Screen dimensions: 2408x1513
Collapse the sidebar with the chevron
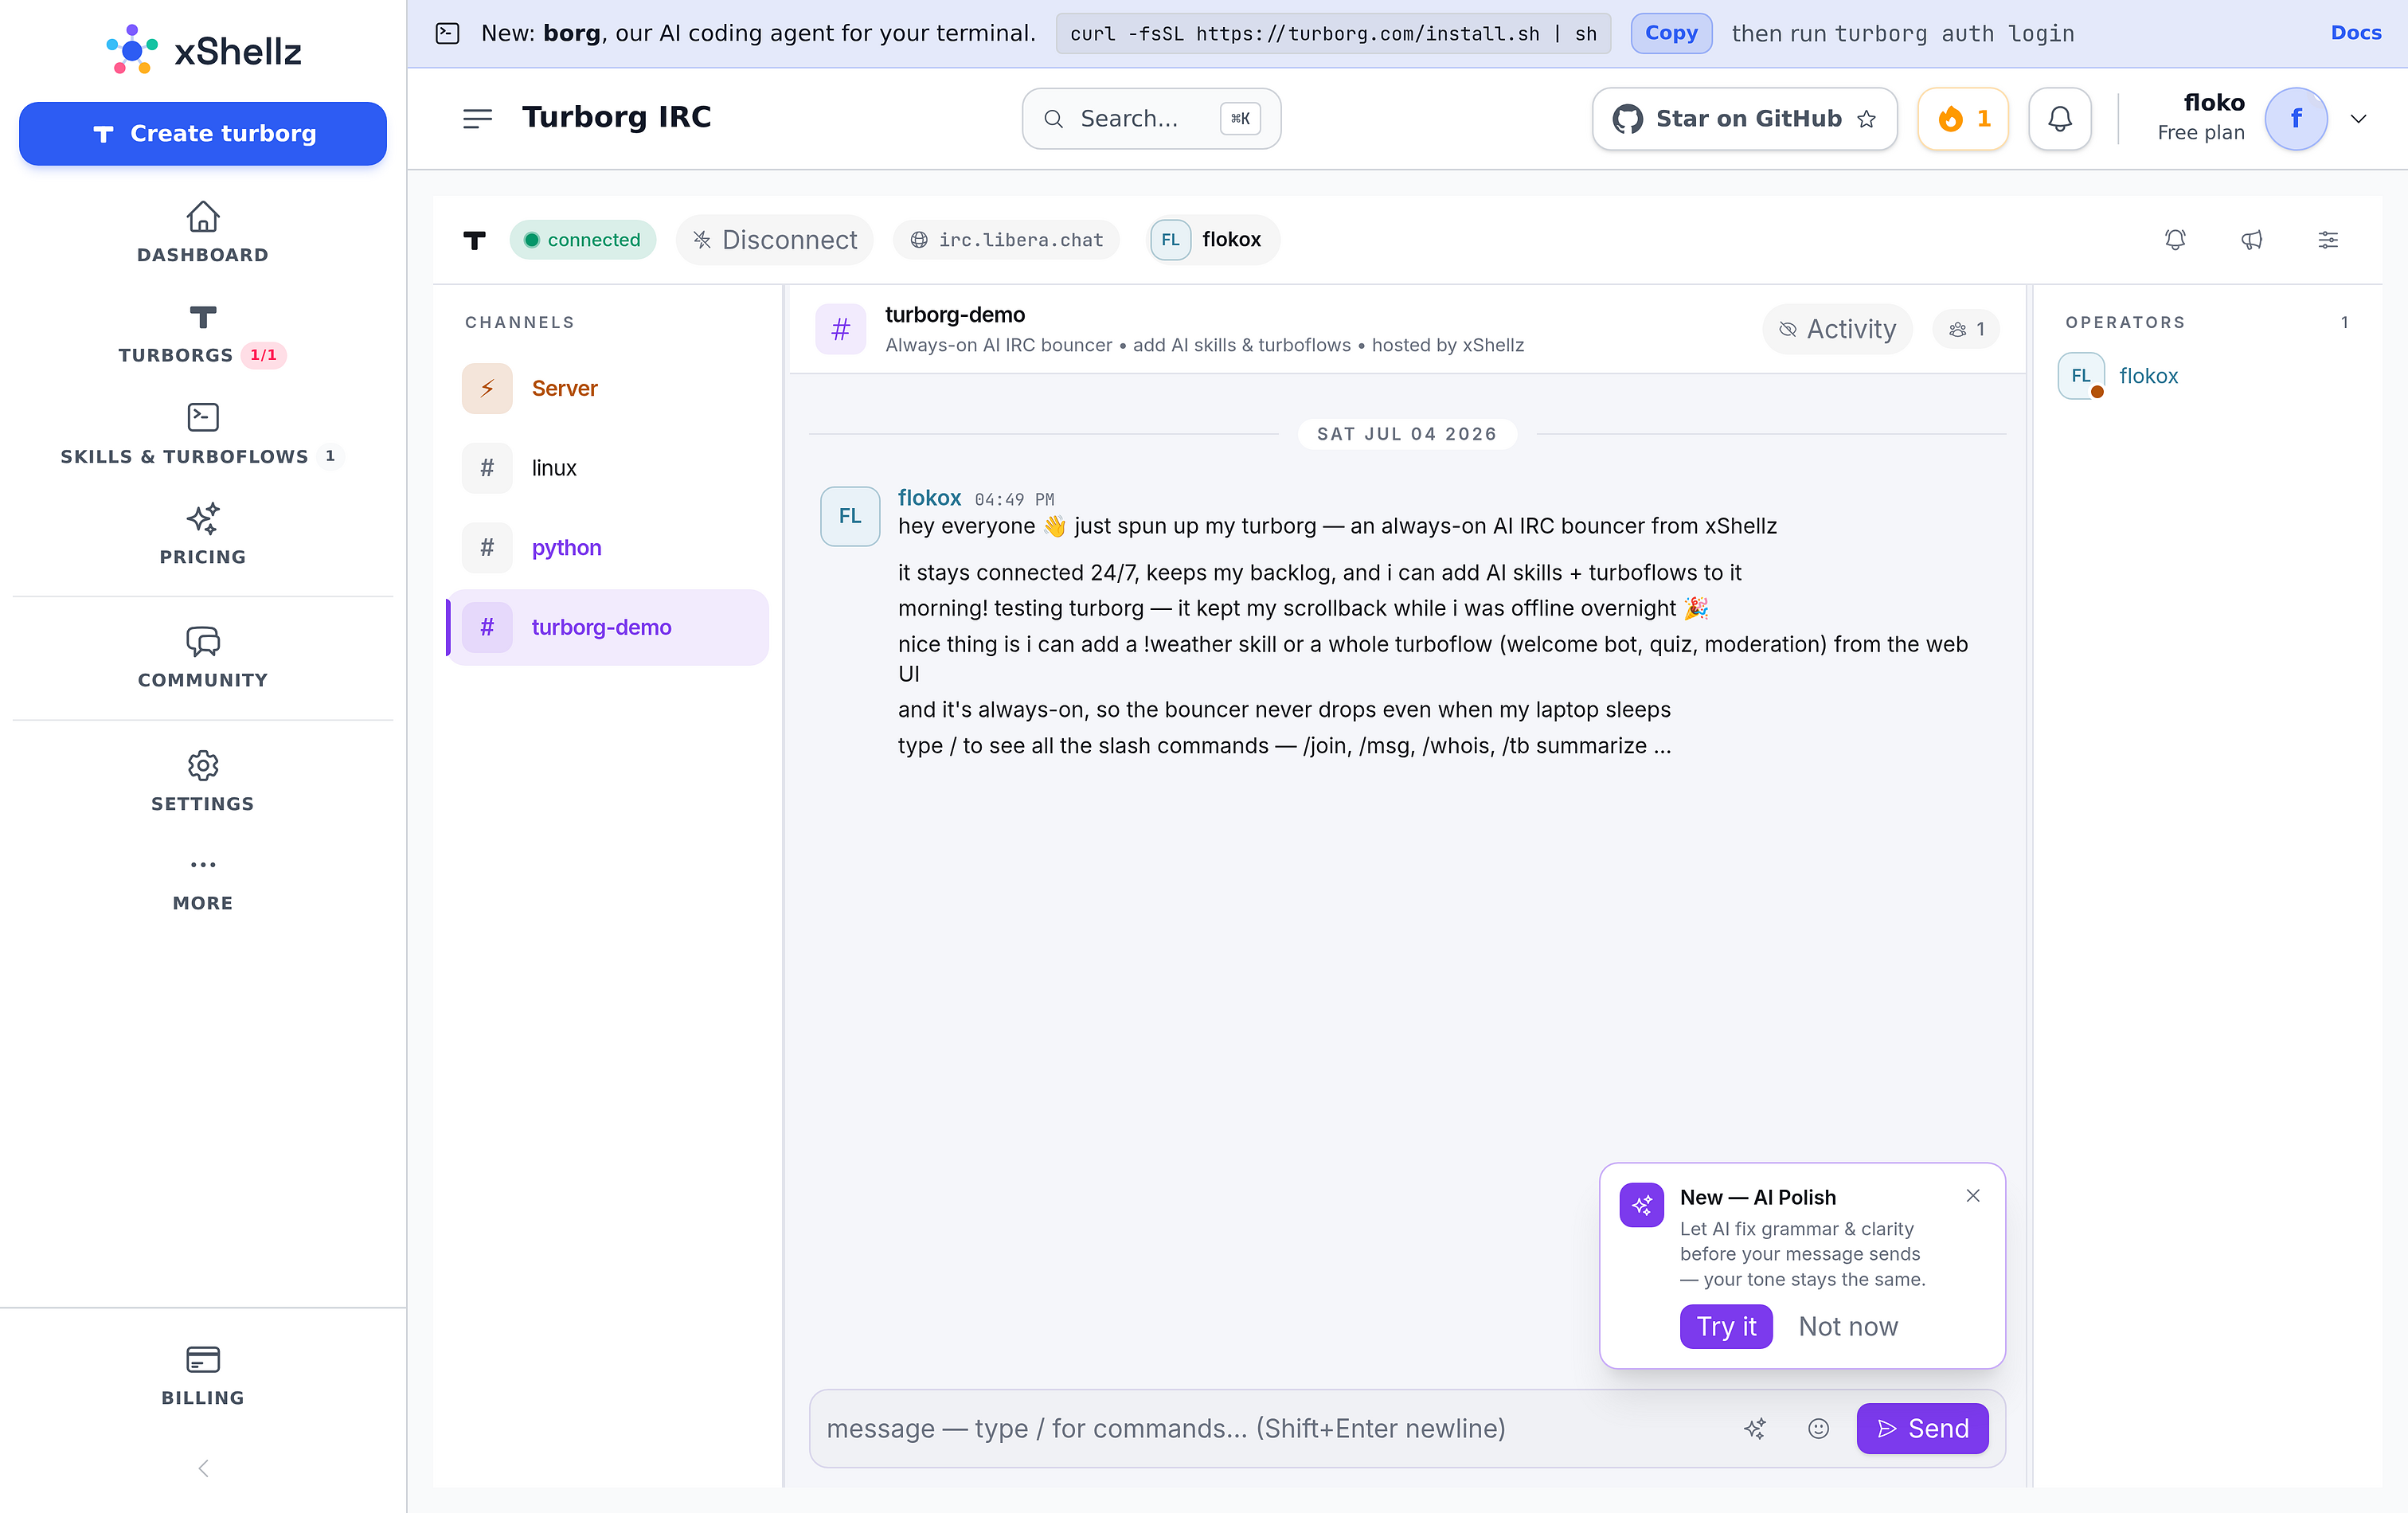click(203, 1468)
